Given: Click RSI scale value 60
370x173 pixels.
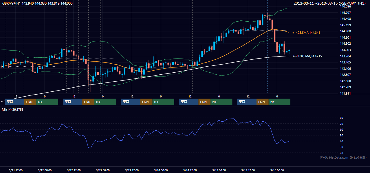Looking at the screenshot, I should pos(342,129).
